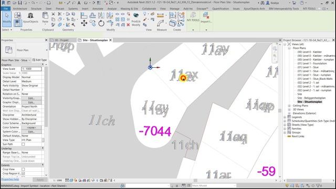336x189 pixels.
Task: Click the red Delete X icon
Action: click(x=128, y=25)
